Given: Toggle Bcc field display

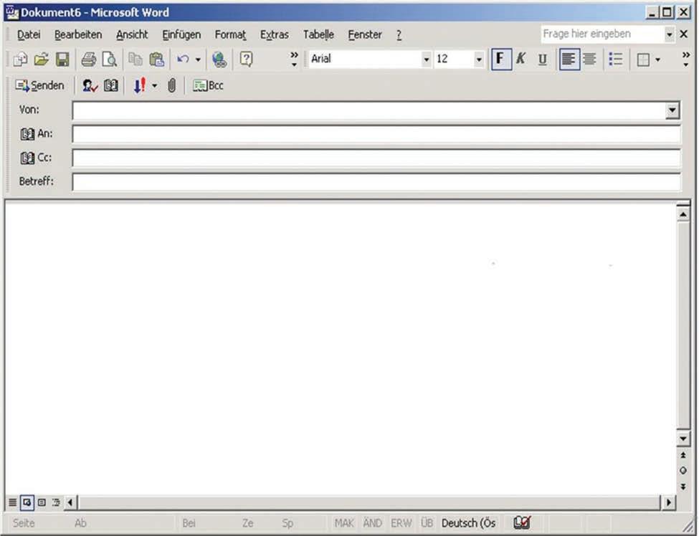Looking at the screenshot, I should pos(208,85).
